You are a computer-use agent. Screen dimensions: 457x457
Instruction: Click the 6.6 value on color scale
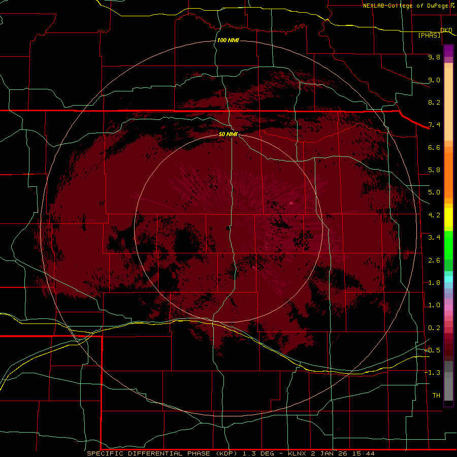[434, 147]
